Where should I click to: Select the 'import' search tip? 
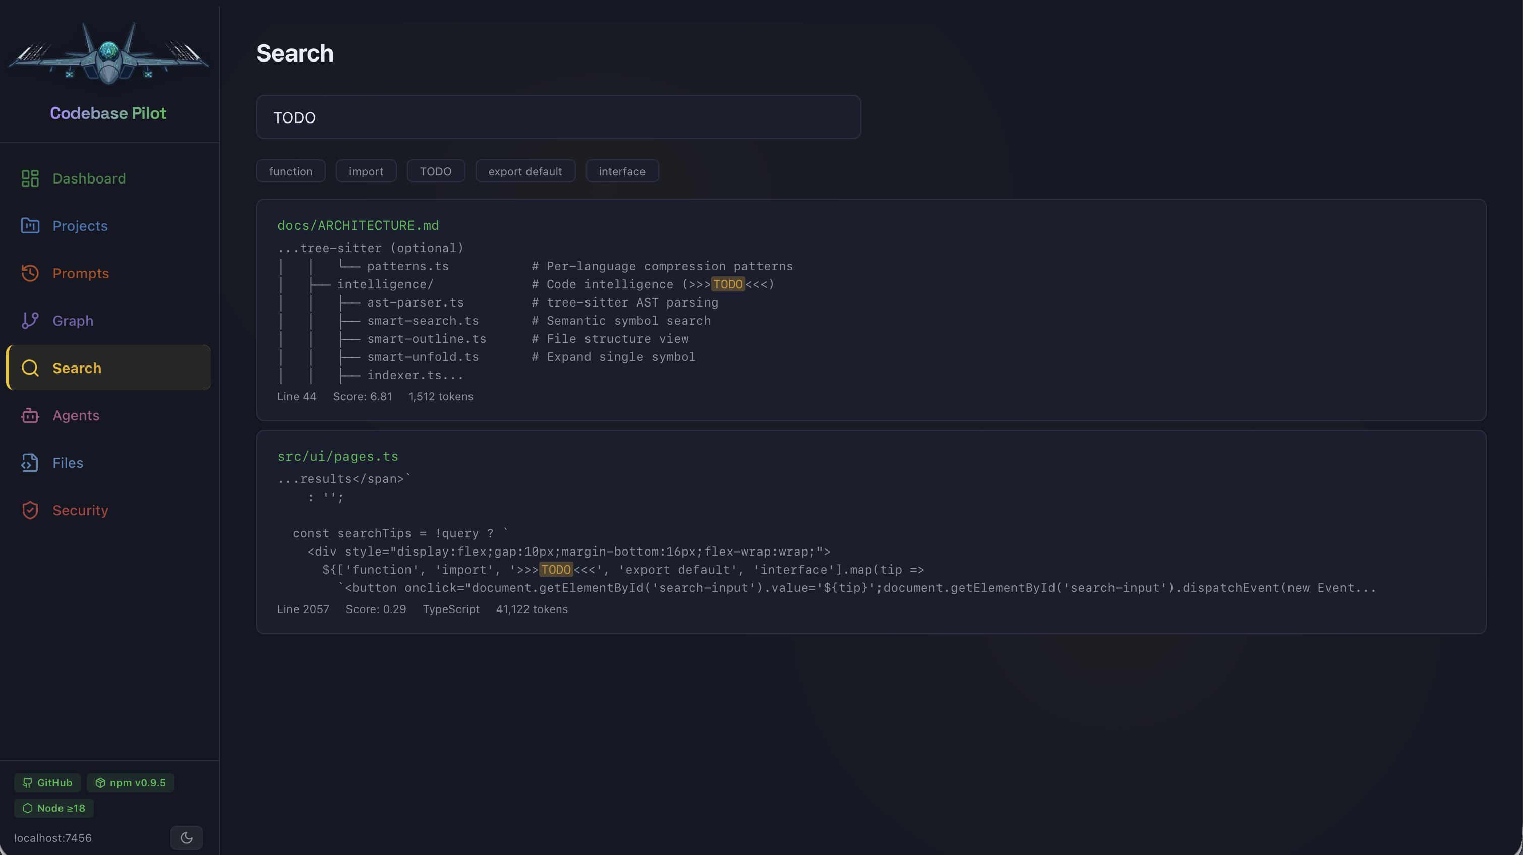coord(366,171)
